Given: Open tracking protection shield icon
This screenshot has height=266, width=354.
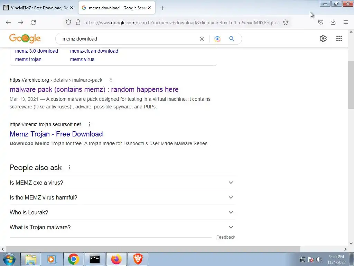Looking at the screenshot, I should 68,23.
